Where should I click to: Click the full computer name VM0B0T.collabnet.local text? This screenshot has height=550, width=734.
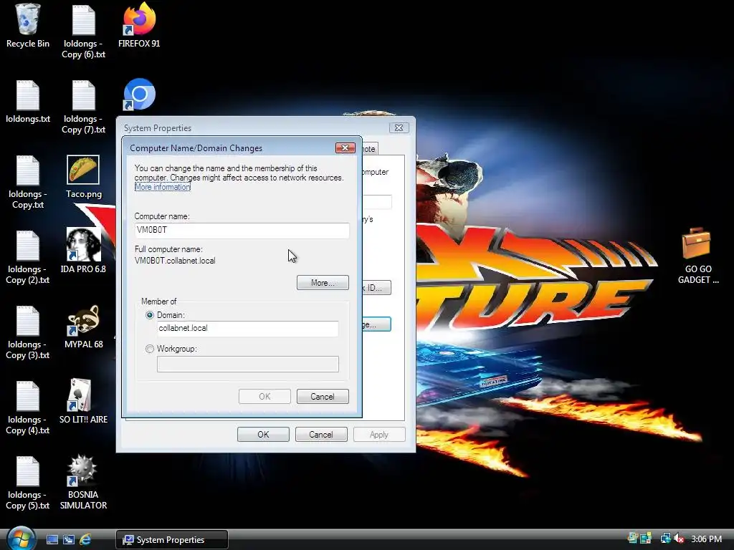tap(175, 261)
